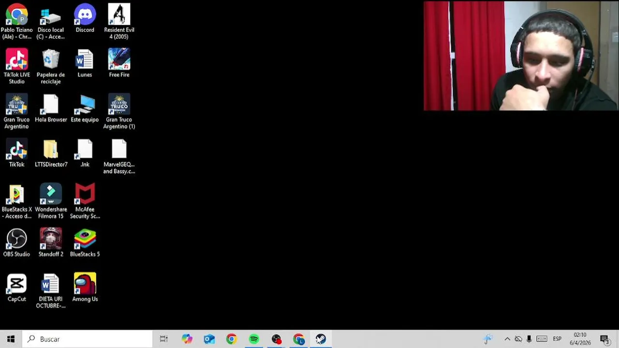
Task: Open Outlook from the taskbar
Action: (x=209, y=339)
